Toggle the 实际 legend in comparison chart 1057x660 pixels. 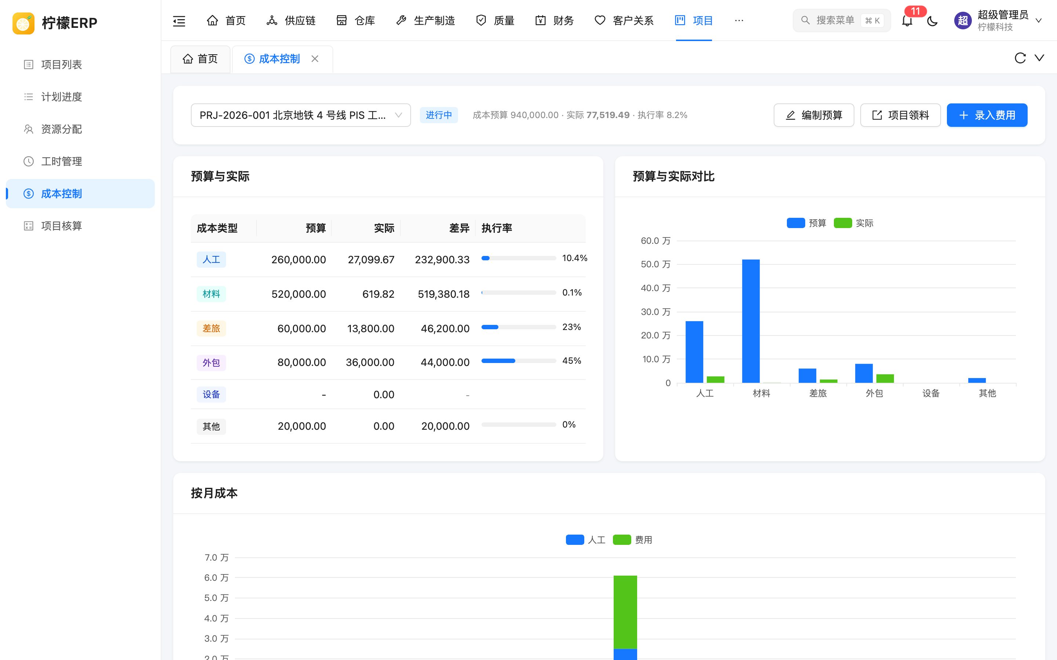[853, 223]
